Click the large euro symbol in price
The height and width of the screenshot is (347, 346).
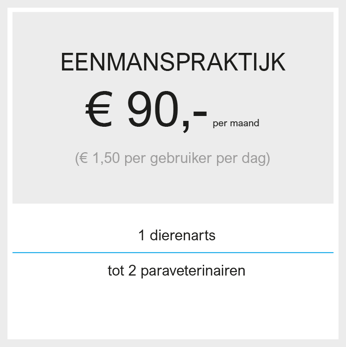click(99, 109)
